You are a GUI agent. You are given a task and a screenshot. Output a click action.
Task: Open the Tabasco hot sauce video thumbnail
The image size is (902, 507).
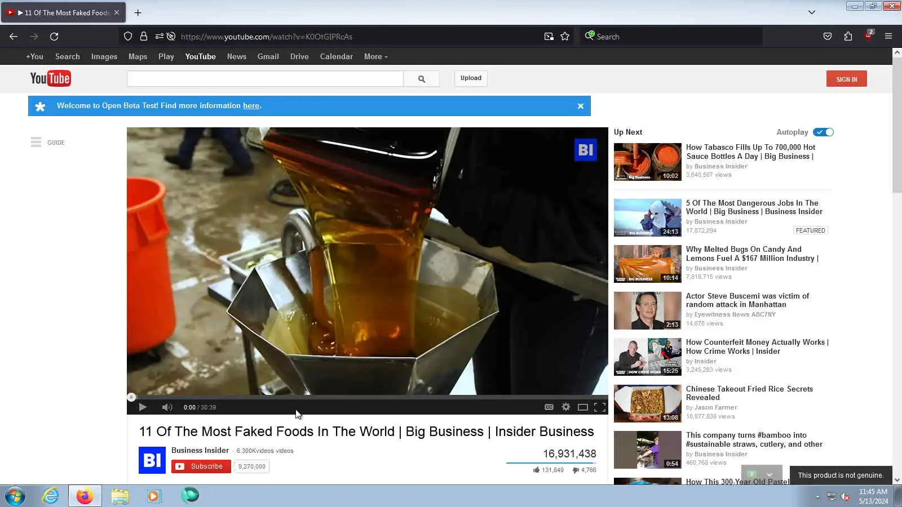[x=648, y=162]
